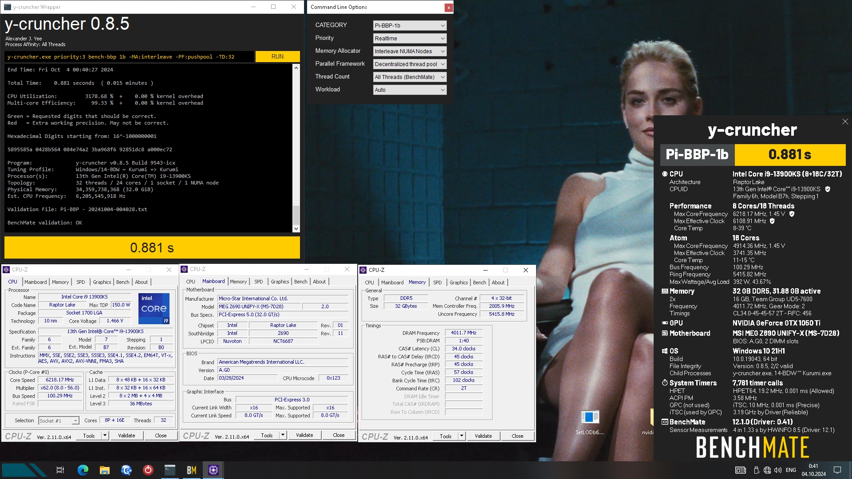Image resolution: width=852 pixels, height=479 pixels.
Task: Click verified shield beside 6218.17 MHz frequency
Action: pyautogui.click(x=792, y=214)
